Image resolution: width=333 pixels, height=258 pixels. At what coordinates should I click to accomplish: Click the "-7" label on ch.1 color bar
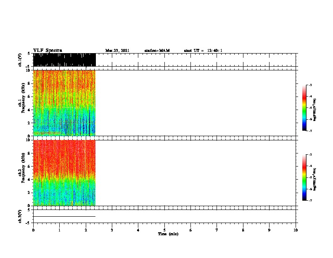tap(310, 131)
